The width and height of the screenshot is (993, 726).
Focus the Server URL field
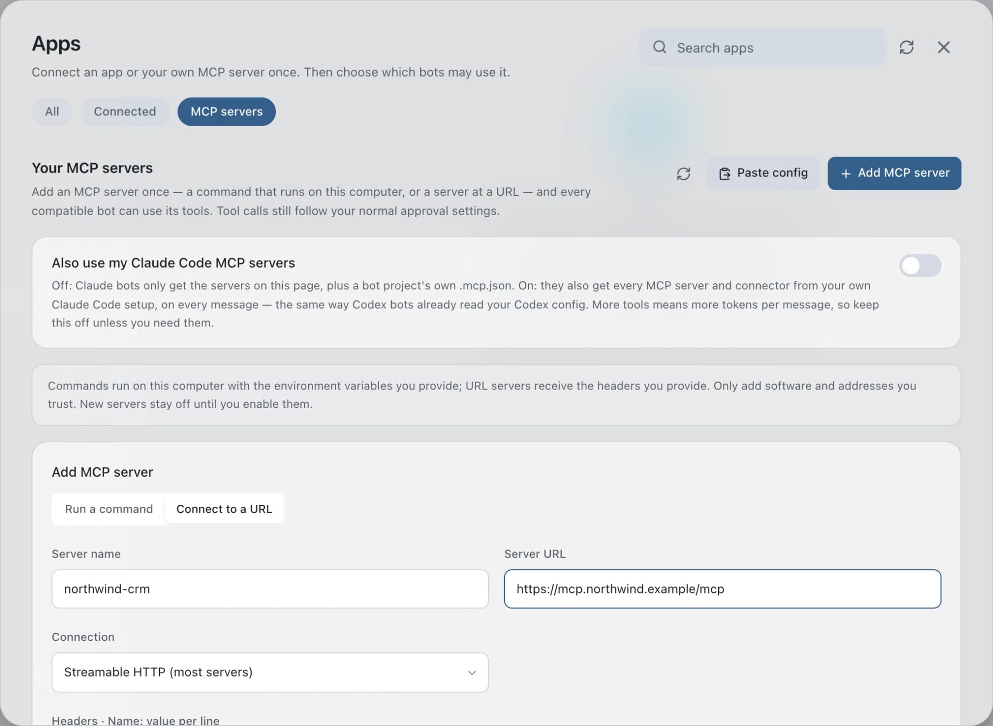(722, 589)
